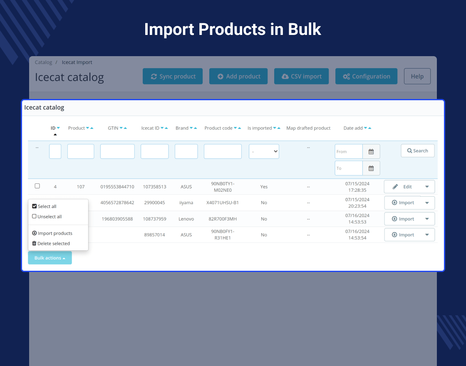Open the Is imported filter dropdown

click(x=264, y=151)
